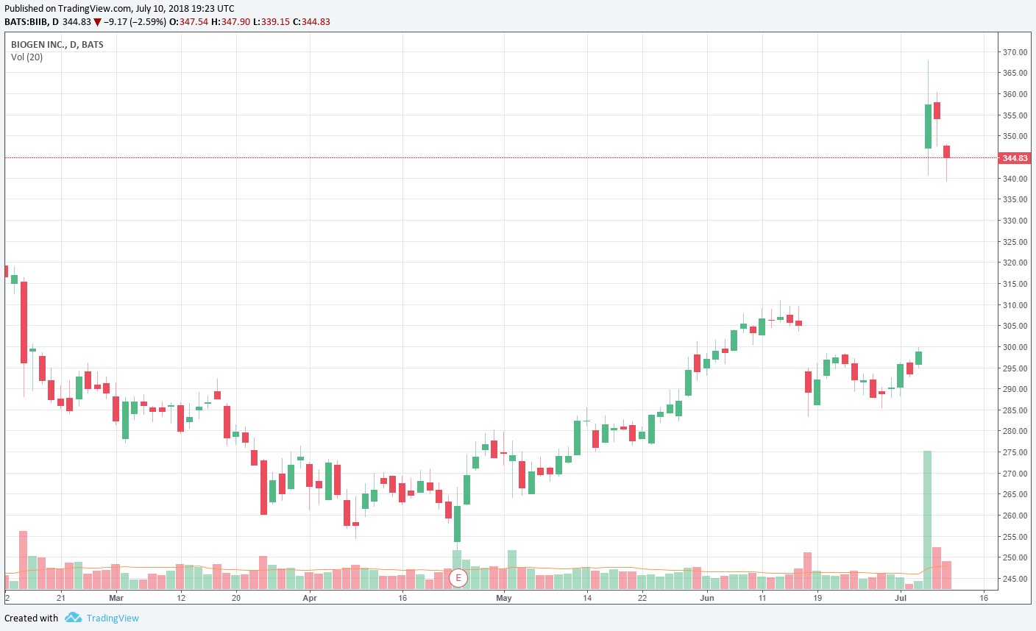
Task: Click the red 344.83 current price label
Action: tap(1015, 158)
